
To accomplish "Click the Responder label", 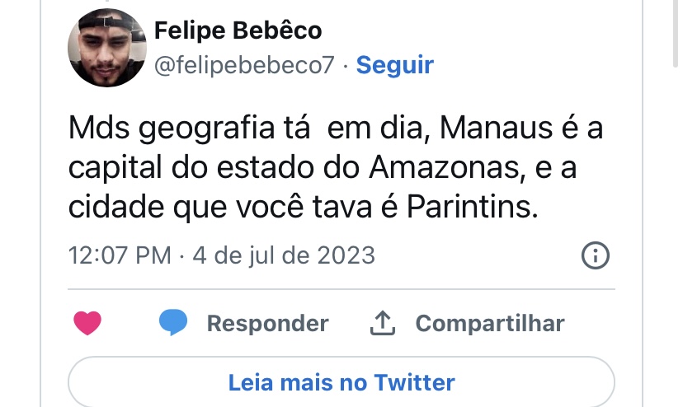I will point(267,324).
